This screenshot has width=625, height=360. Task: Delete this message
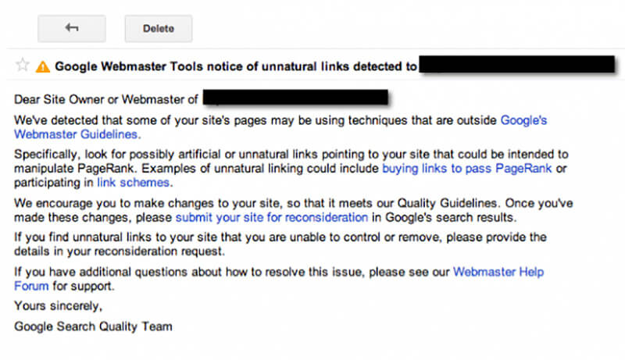pyautogui.click(x=159, y=29)
